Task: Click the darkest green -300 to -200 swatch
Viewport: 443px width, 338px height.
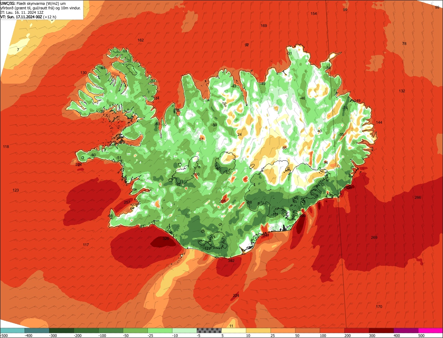Action: pyautogui.click(x=61, y=330)
